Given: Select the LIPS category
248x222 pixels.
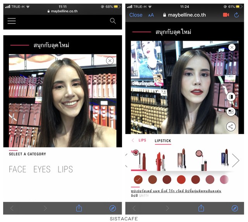Looking at the screenshot, I should click(65, 169).
